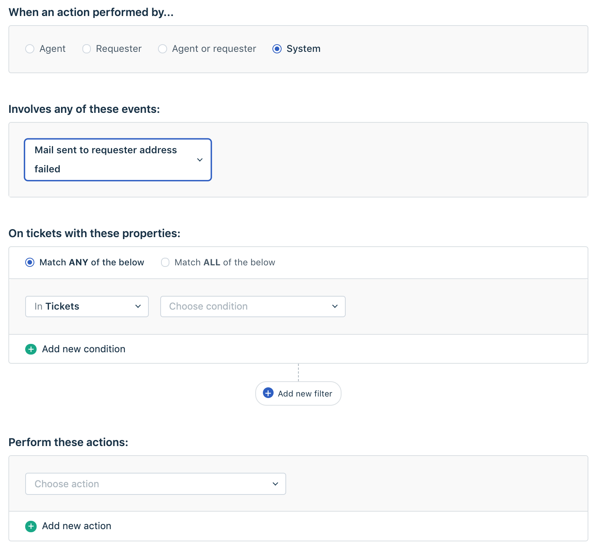The width and height of the screenshot is (596, 549).
Task: Click the chevron arrow in the event dropdown
Action: [x=200, y=160]
